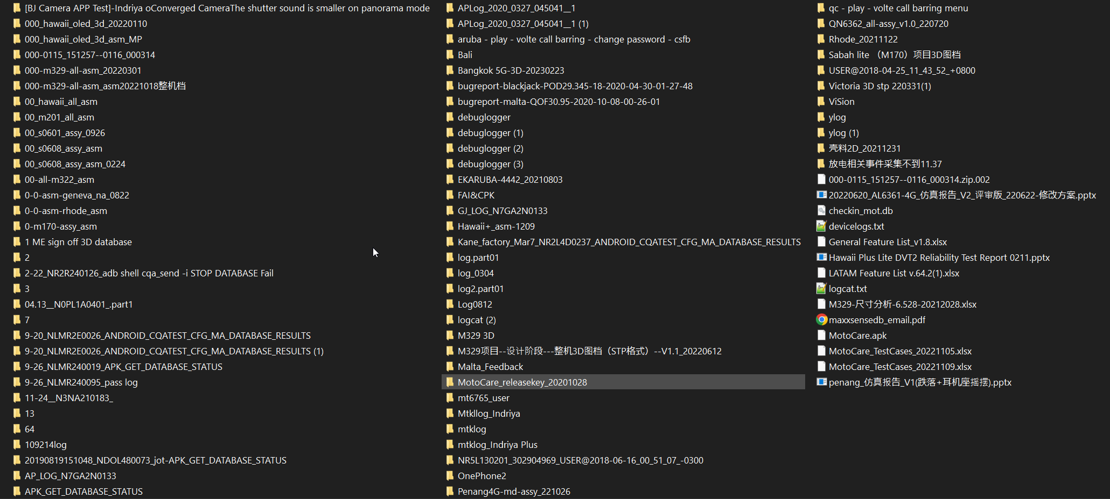
Task: Select the 9-26_NLMR240095_pass log folder
Action: click(81, 382)
